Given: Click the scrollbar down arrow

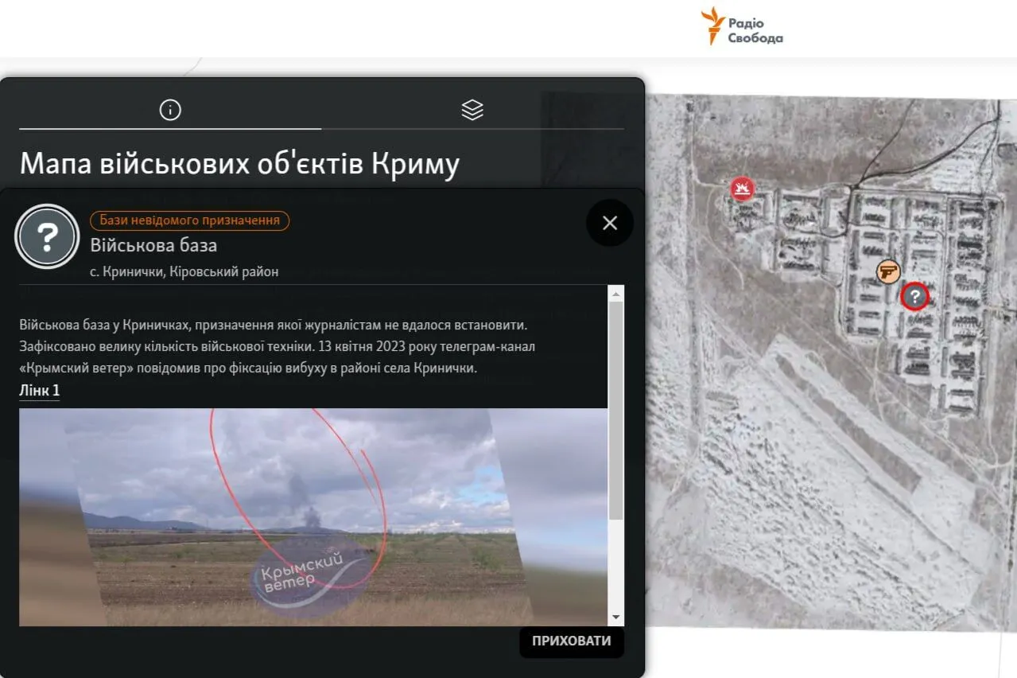Looking at the screenshot, I should 615,618.
